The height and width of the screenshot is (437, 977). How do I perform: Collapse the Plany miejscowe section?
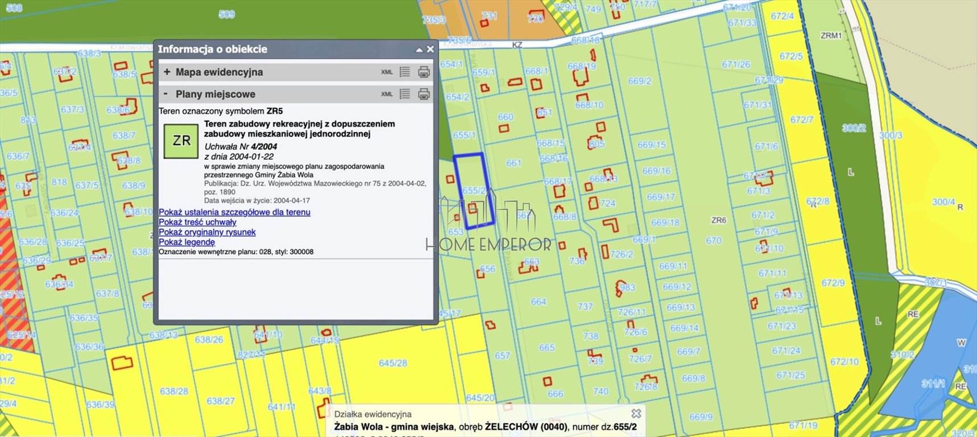pos(166,94)
